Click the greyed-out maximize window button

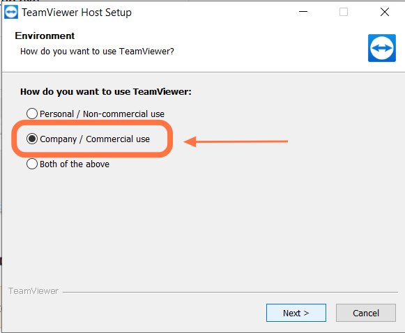coord(343,12)
